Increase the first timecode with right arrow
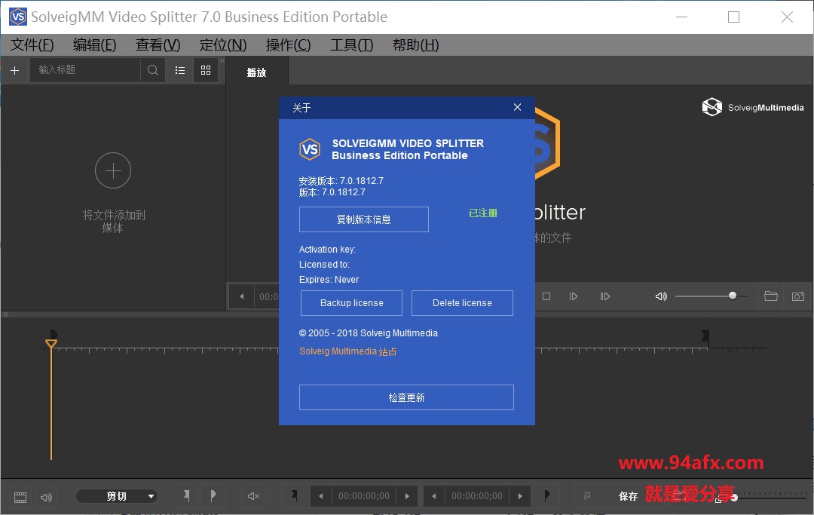The image size is (814, 515). pos(407,496)
